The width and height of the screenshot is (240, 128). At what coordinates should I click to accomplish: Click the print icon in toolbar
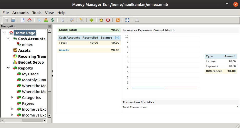click(x=137, y=20)
